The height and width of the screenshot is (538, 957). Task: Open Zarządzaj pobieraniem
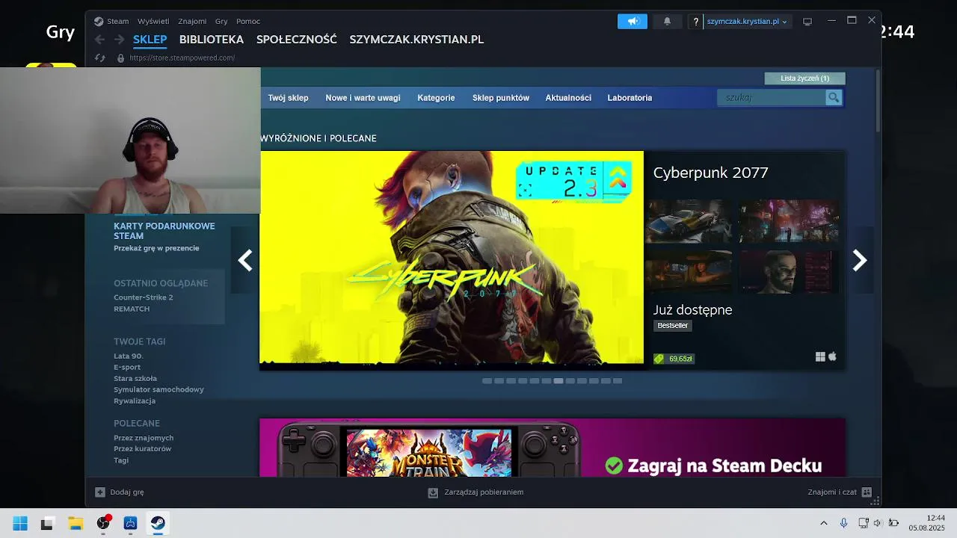point(476,492)
